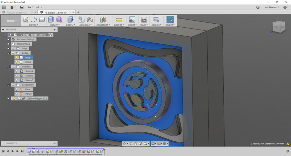Open the Display Settings dropdown
Screen dimensions: 291x156
click(154, 144)
